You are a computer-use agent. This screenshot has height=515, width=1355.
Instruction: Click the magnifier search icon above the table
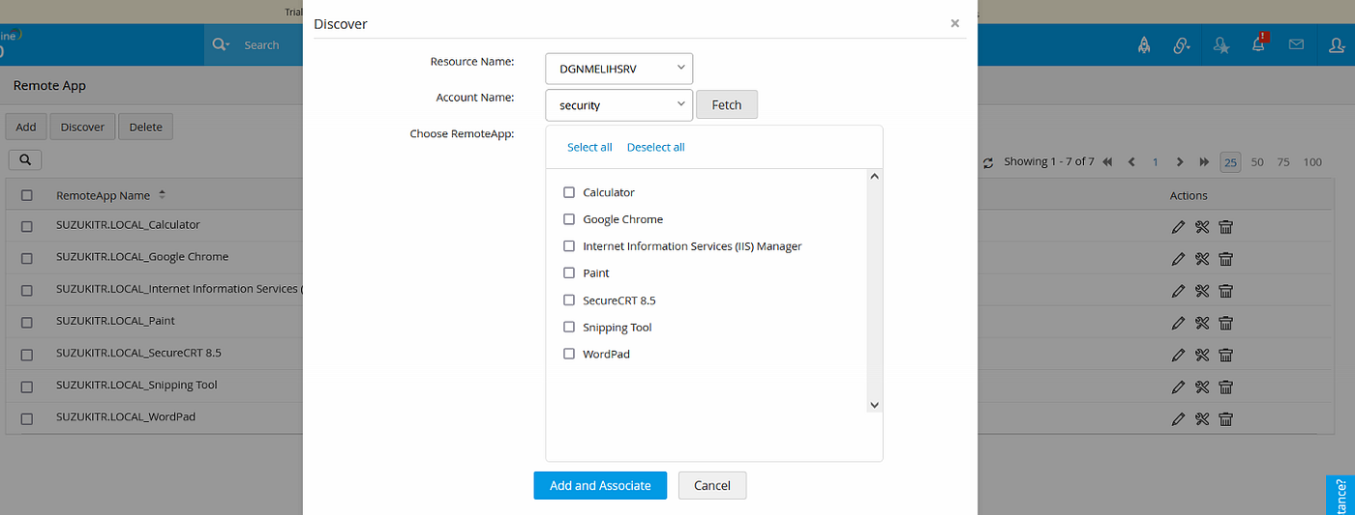coord(25,159)
